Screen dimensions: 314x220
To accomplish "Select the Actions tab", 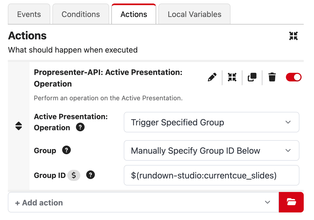I will tap(134, 14).
